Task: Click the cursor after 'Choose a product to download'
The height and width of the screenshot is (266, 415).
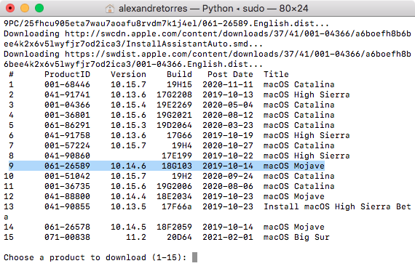Action: point(194,257)
